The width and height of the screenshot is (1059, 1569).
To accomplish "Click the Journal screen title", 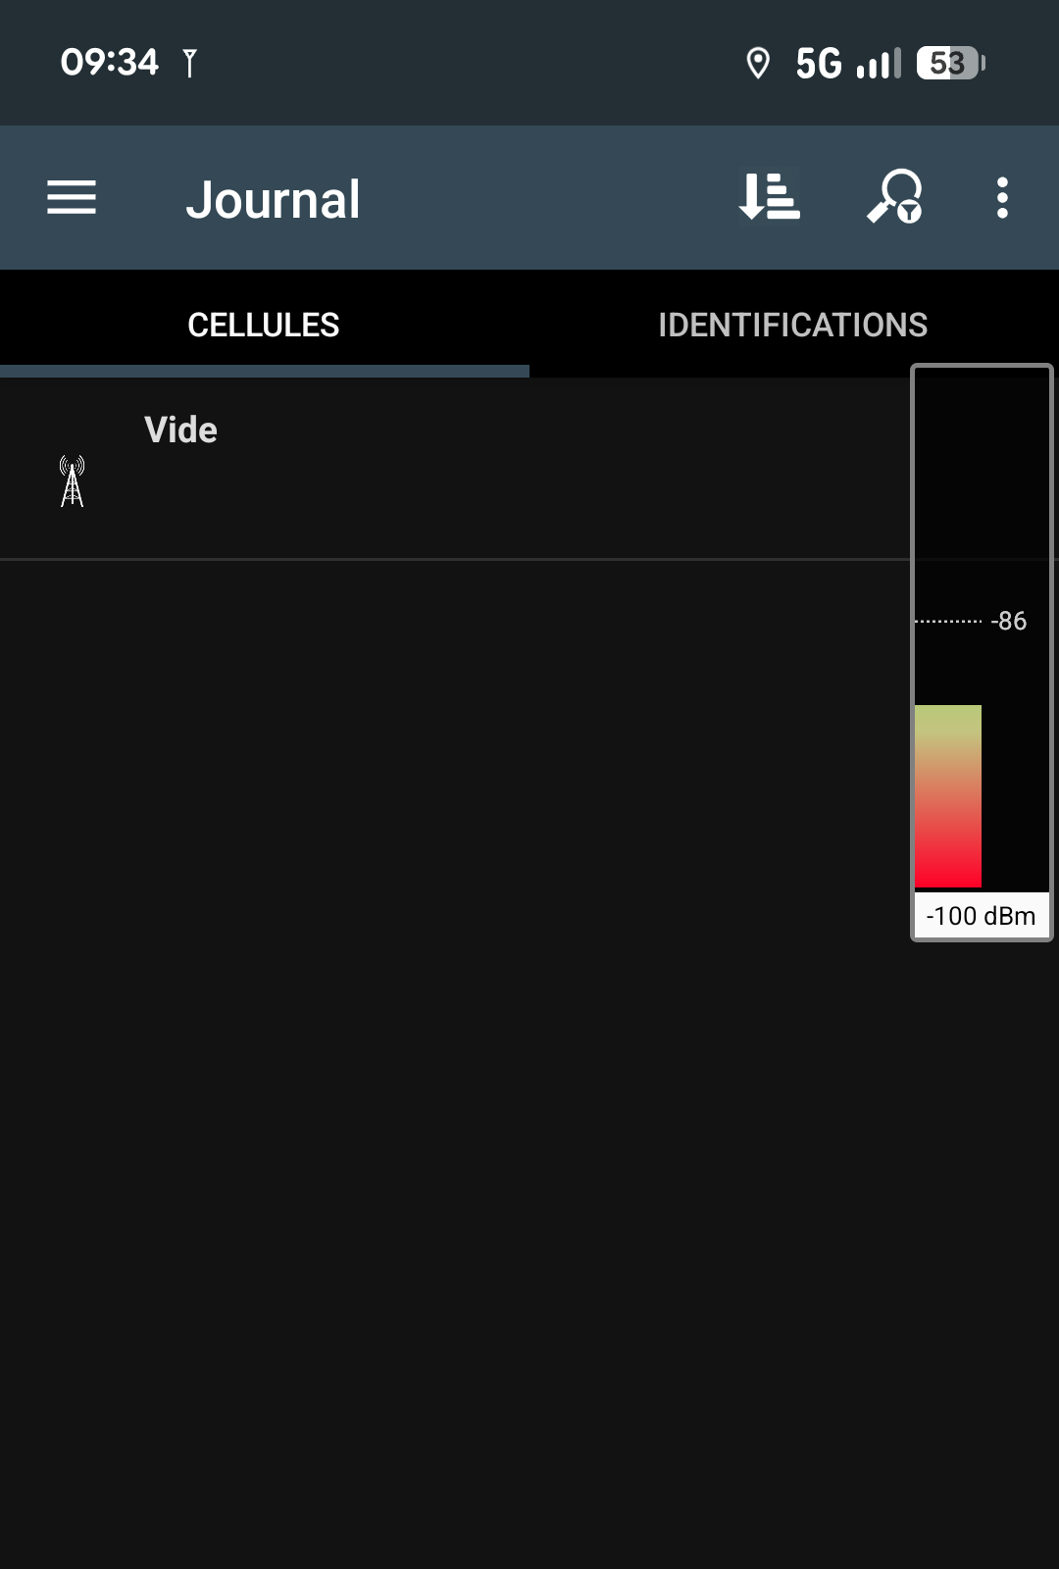I will tap(273, 199).
